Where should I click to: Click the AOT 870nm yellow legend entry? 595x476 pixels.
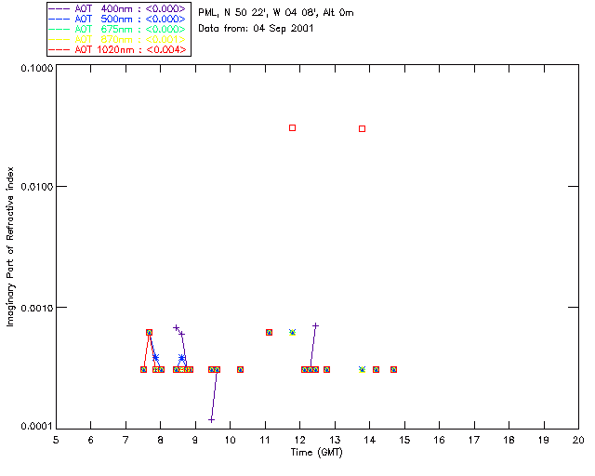coord(118,39)
